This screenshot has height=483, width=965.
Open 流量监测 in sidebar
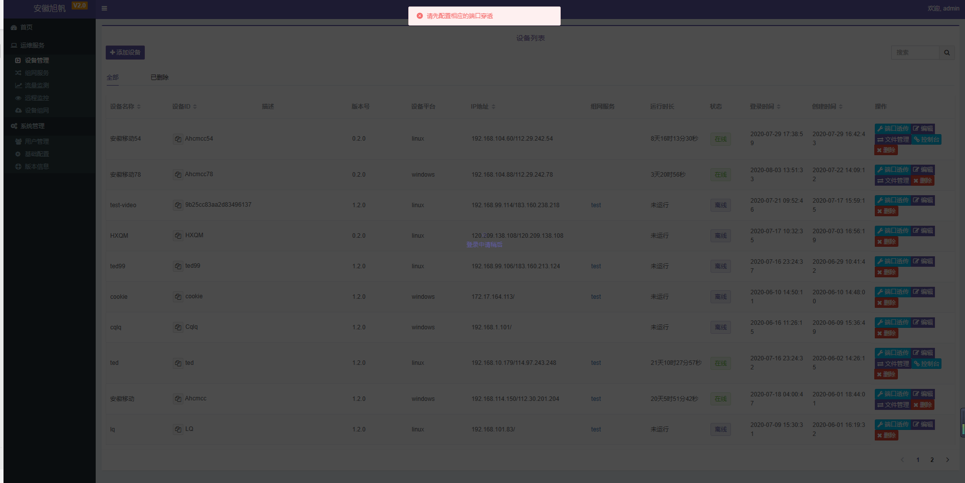pyautogui.click(x=49, y=86)
